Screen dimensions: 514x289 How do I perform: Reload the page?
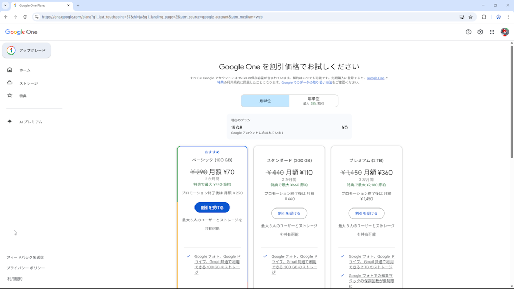[25, 17]
